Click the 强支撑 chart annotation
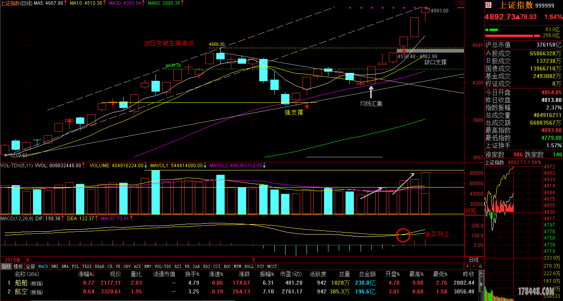This screenshot has height=301, width=563. pos(294,112)
